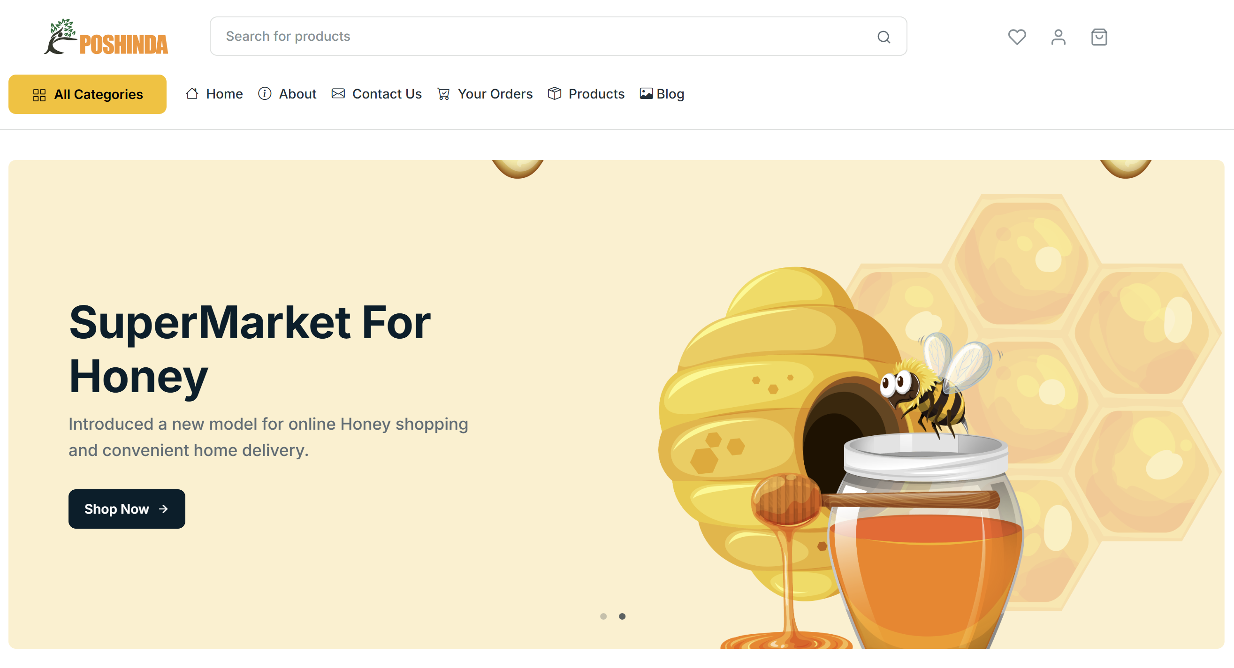Click the house icon beside Home
This screenshot has width=1234, height=668.
(x=192, y=94)
